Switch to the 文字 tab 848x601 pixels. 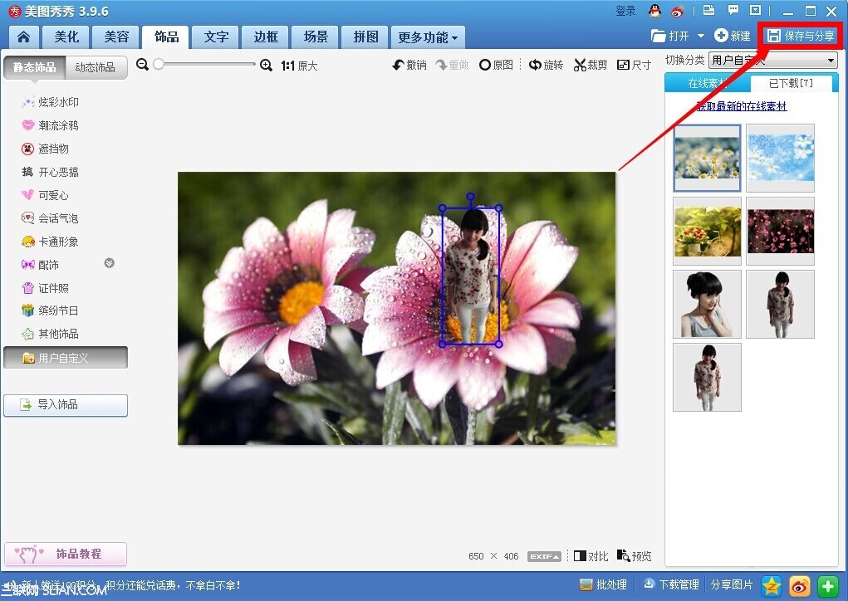(x=216, y=37)
